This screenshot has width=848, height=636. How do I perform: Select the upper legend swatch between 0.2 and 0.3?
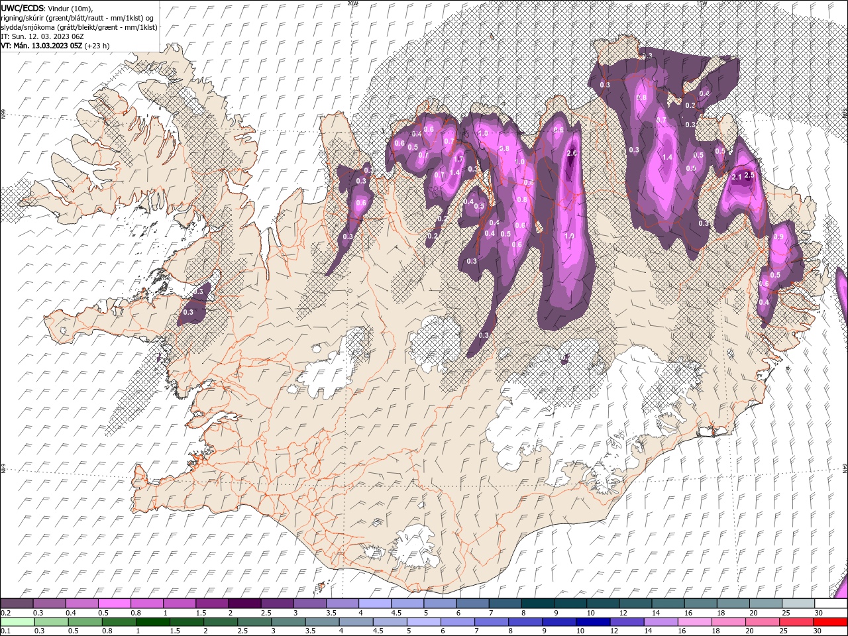tap(17, 604)
